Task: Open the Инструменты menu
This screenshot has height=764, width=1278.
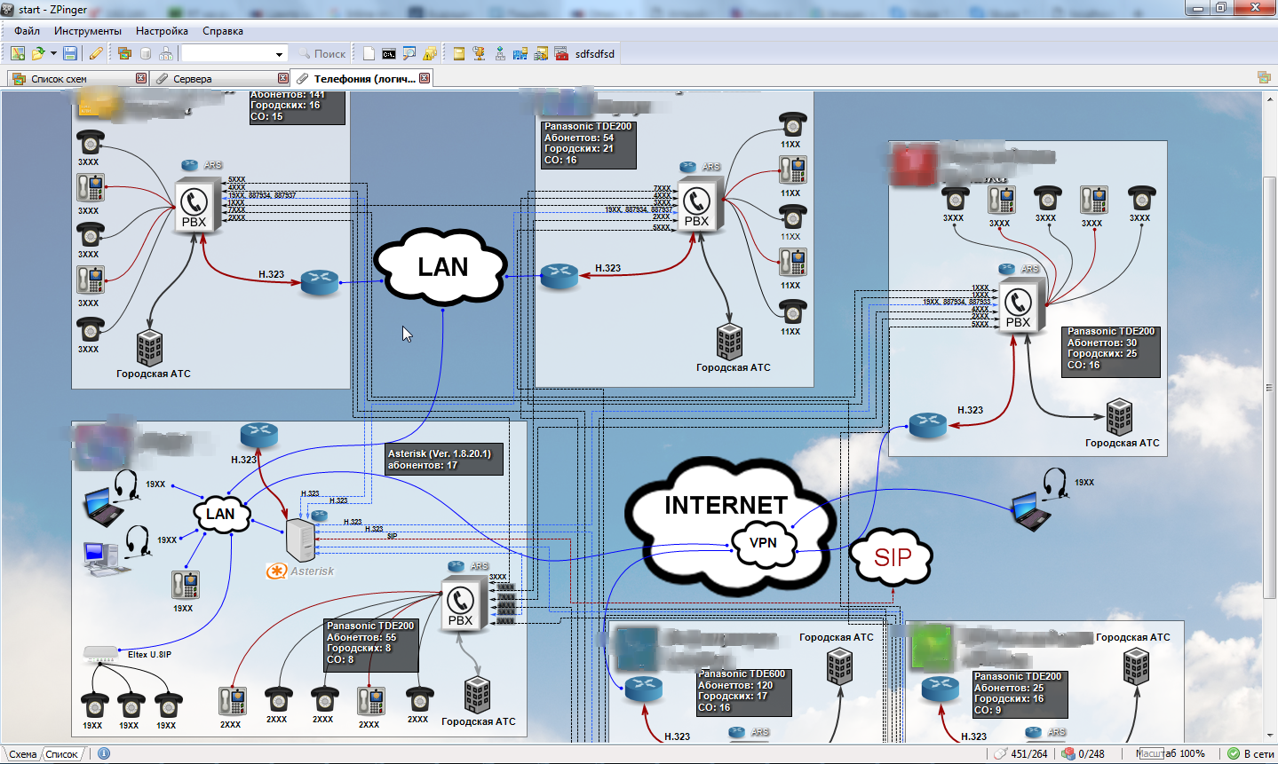Action: pyautogui.click(x=87, y=30)
